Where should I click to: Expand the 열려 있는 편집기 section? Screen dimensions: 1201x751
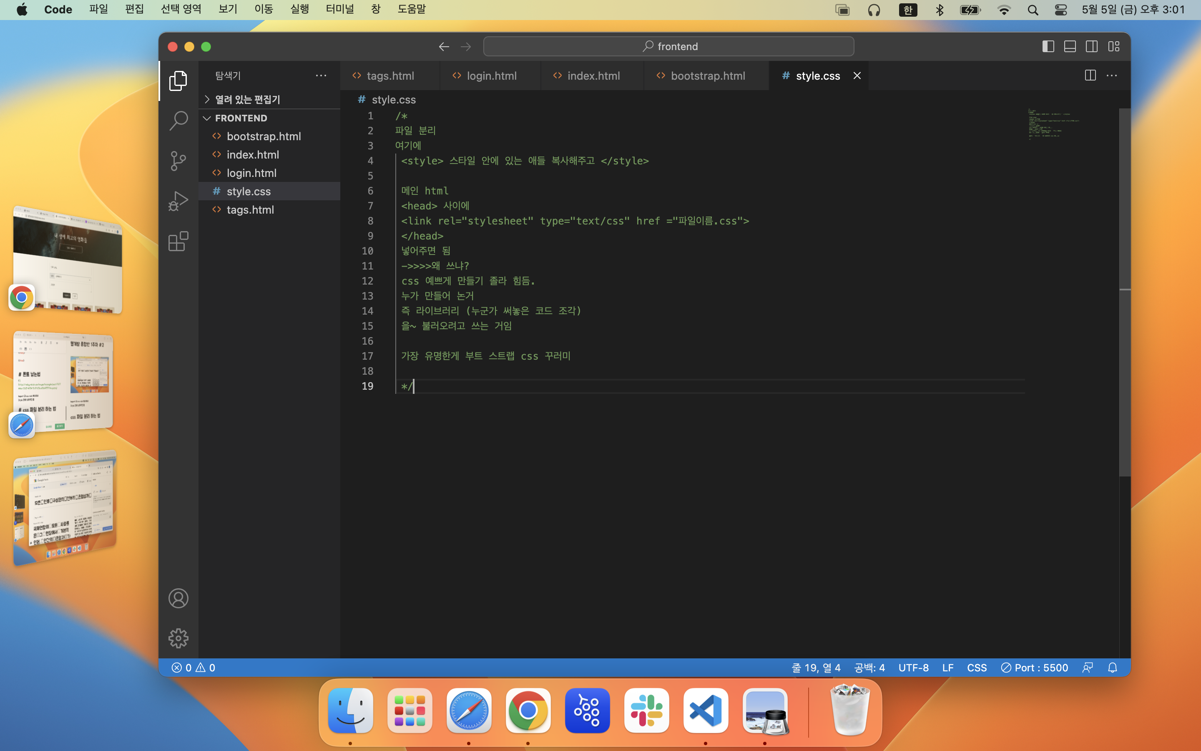tap(270, 99)
